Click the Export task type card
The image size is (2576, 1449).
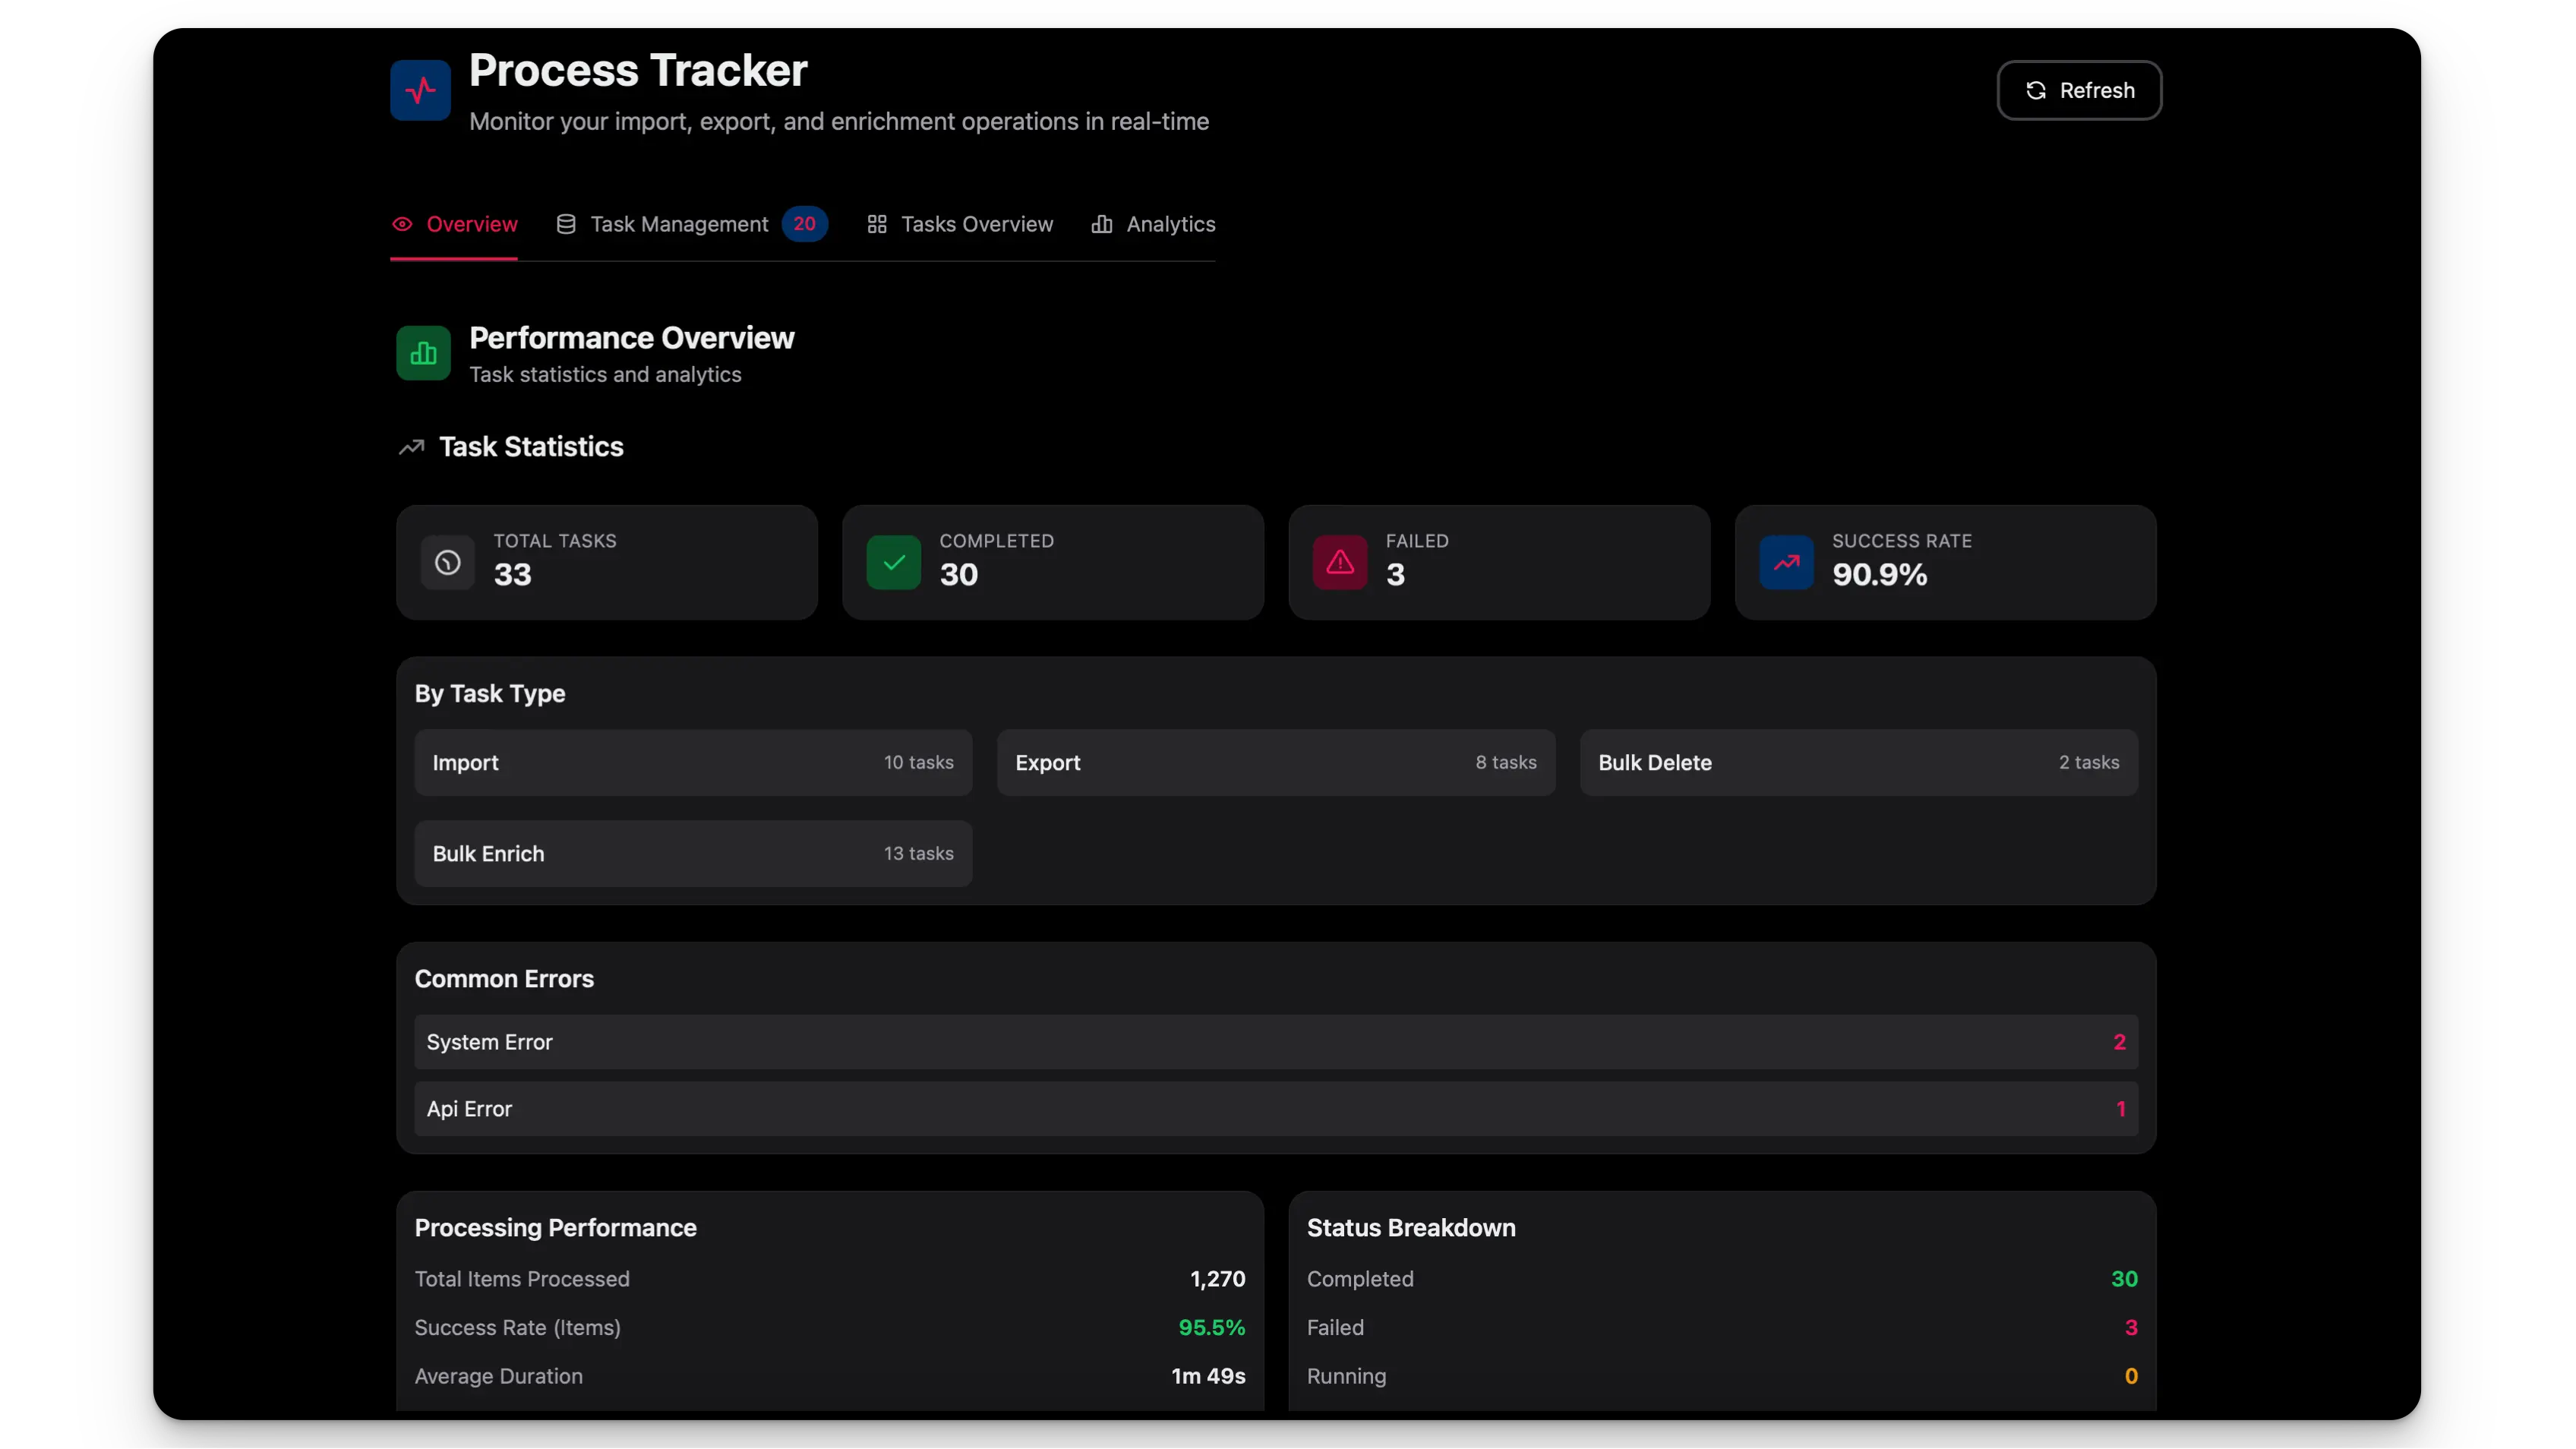[x=1275, y=762]
